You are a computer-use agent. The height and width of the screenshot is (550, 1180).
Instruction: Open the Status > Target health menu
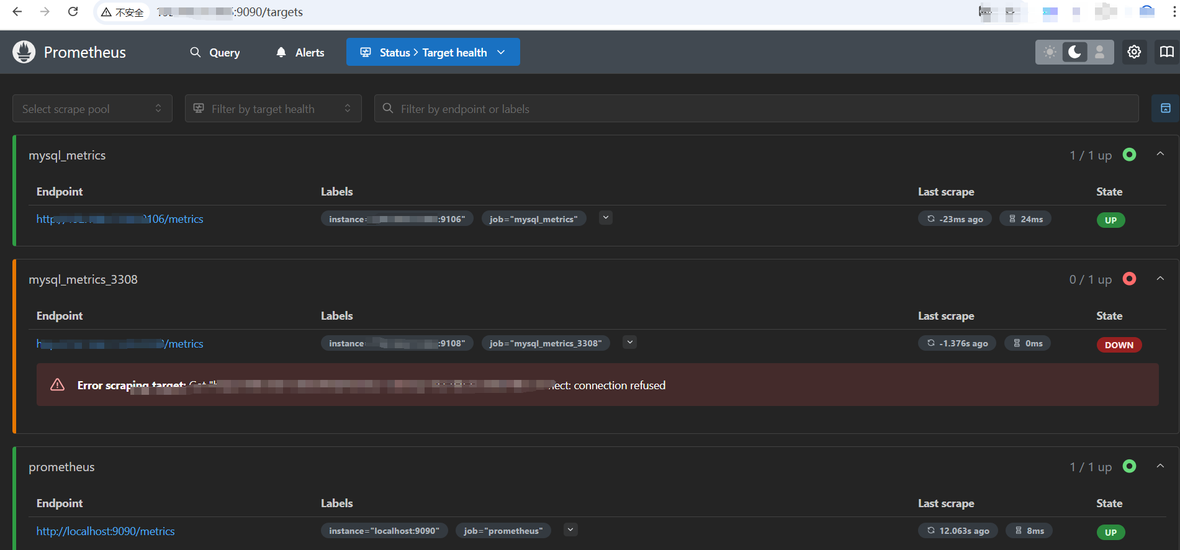coord(433,52)
